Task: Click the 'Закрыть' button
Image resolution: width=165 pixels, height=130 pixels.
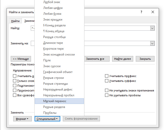Action: coord(145,59)
